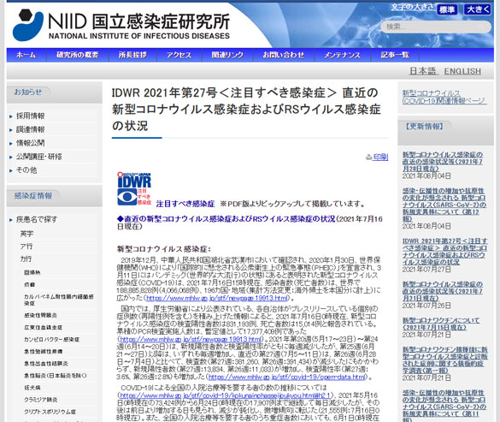Open 関連リンク in the navigation bar

point(227,55)
